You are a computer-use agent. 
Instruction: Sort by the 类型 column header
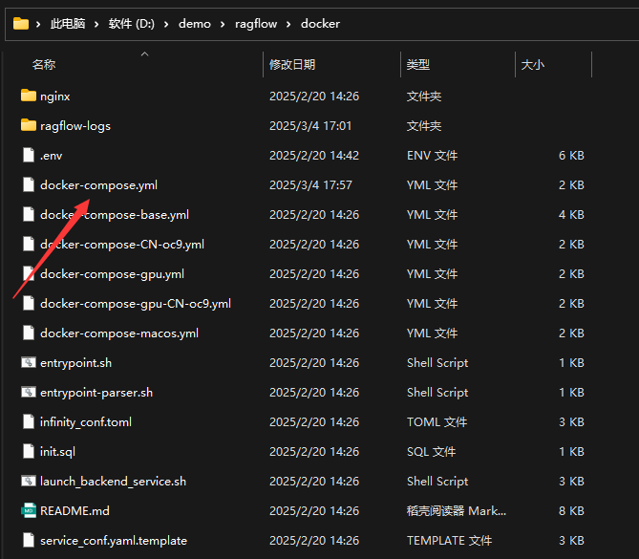pos(418,64)
